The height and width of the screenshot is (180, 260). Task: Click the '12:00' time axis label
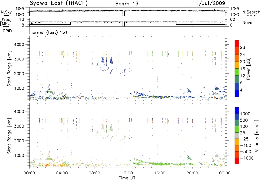coord(127,173)
